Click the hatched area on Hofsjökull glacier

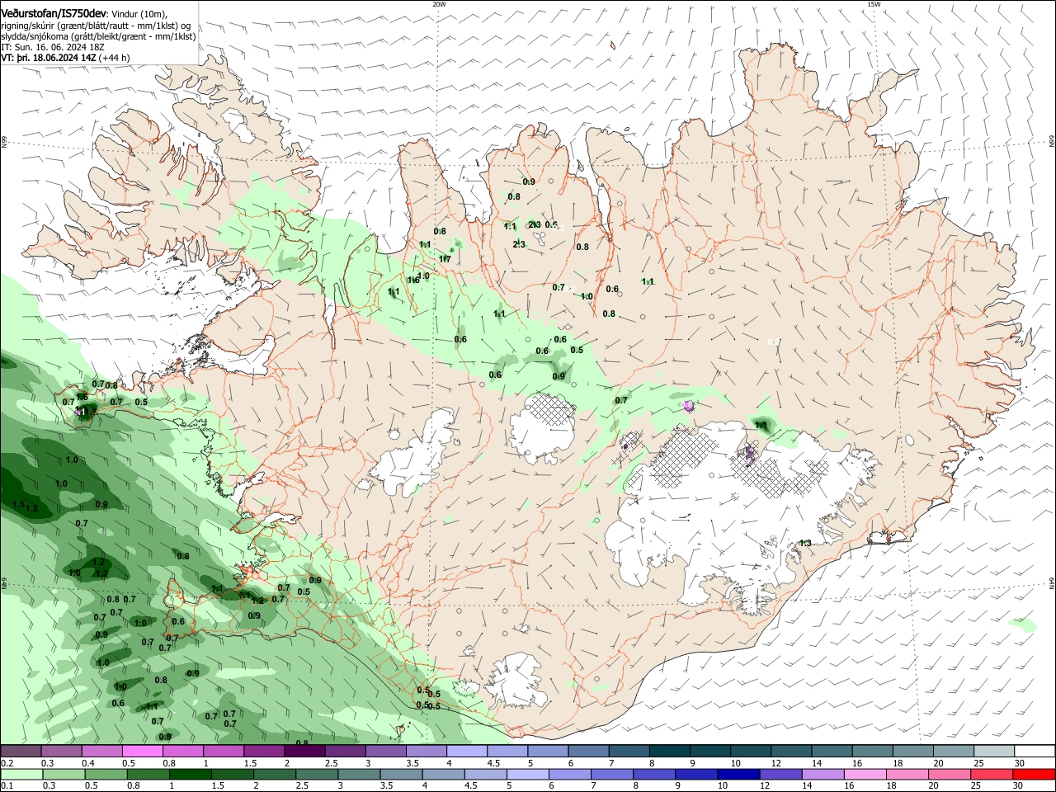coord(554,409)
